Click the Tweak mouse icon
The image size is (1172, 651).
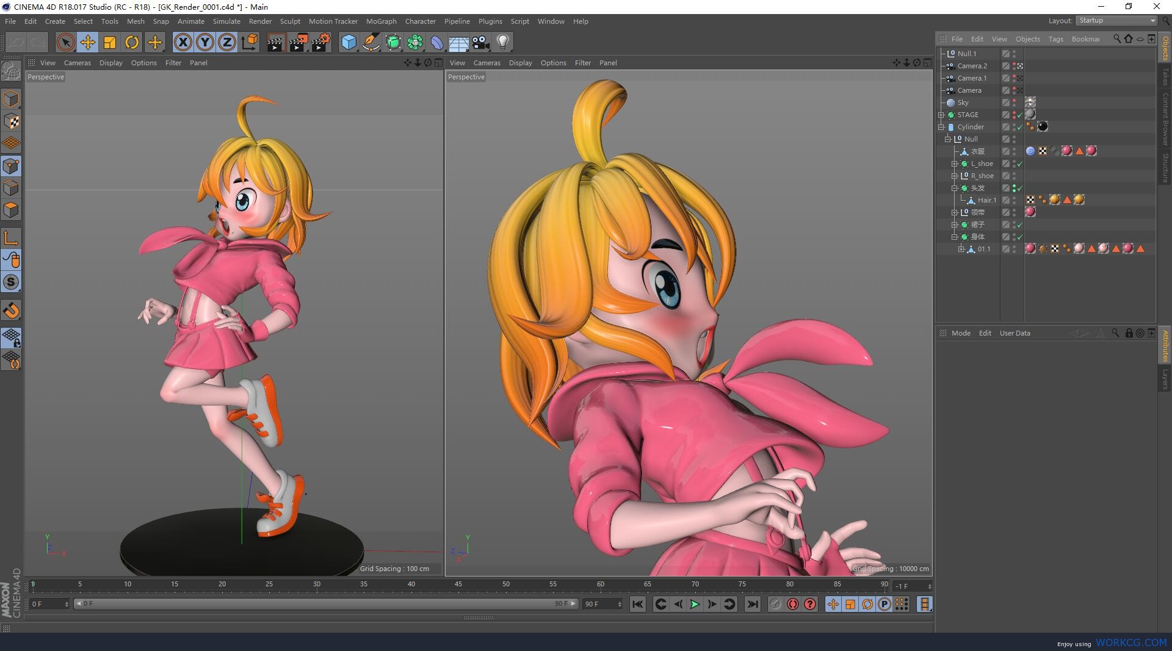coord(11,260)
